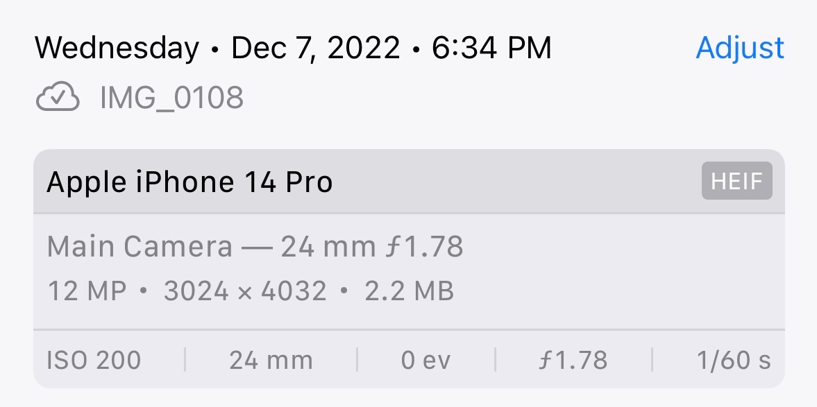Click the Dec 7, 2022 date
Viewport: 817px width, 407px height.
click(316, 48)
